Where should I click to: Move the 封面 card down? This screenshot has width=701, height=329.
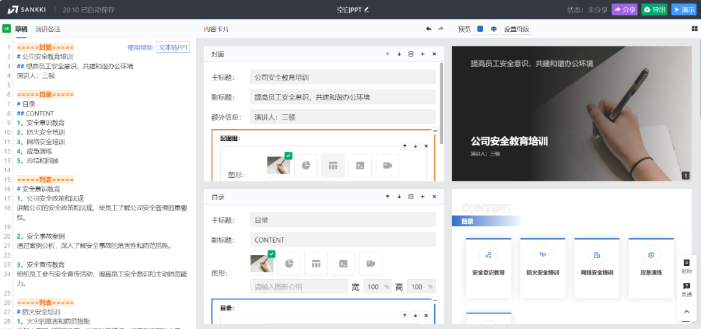pyautogui.click(x=399, y=54)
